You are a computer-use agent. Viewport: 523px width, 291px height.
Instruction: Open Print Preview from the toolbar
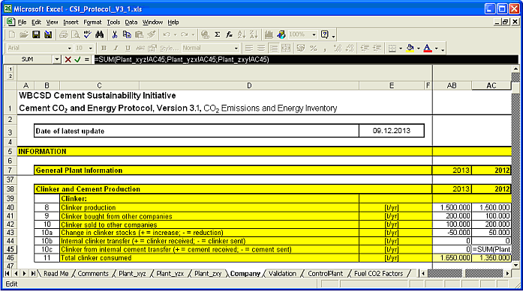click(76, 34)
